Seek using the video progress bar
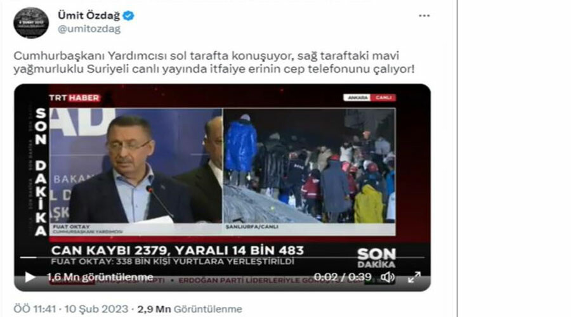The width and height of the screenshot is (571, 317). pos(222,257)
